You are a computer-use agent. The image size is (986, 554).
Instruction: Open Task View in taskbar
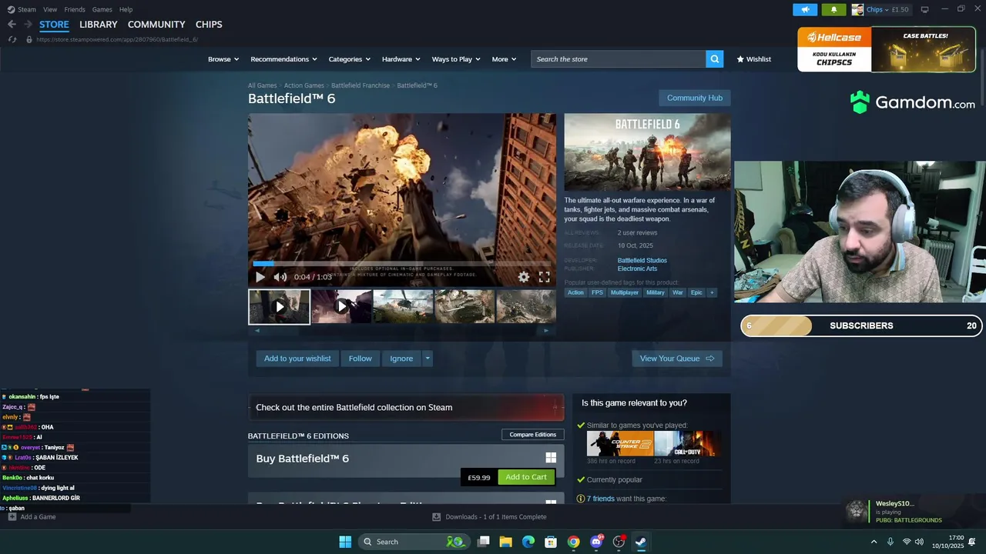[484, 542]
